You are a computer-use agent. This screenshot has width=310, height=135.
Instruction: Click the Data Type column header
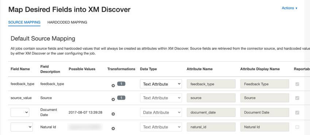pos(148,69)
